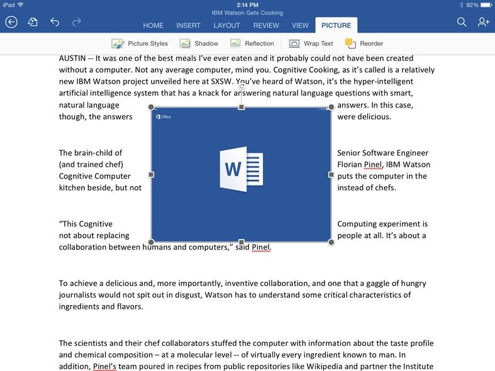Tap the underlined Pinel after 'said'

262,247
